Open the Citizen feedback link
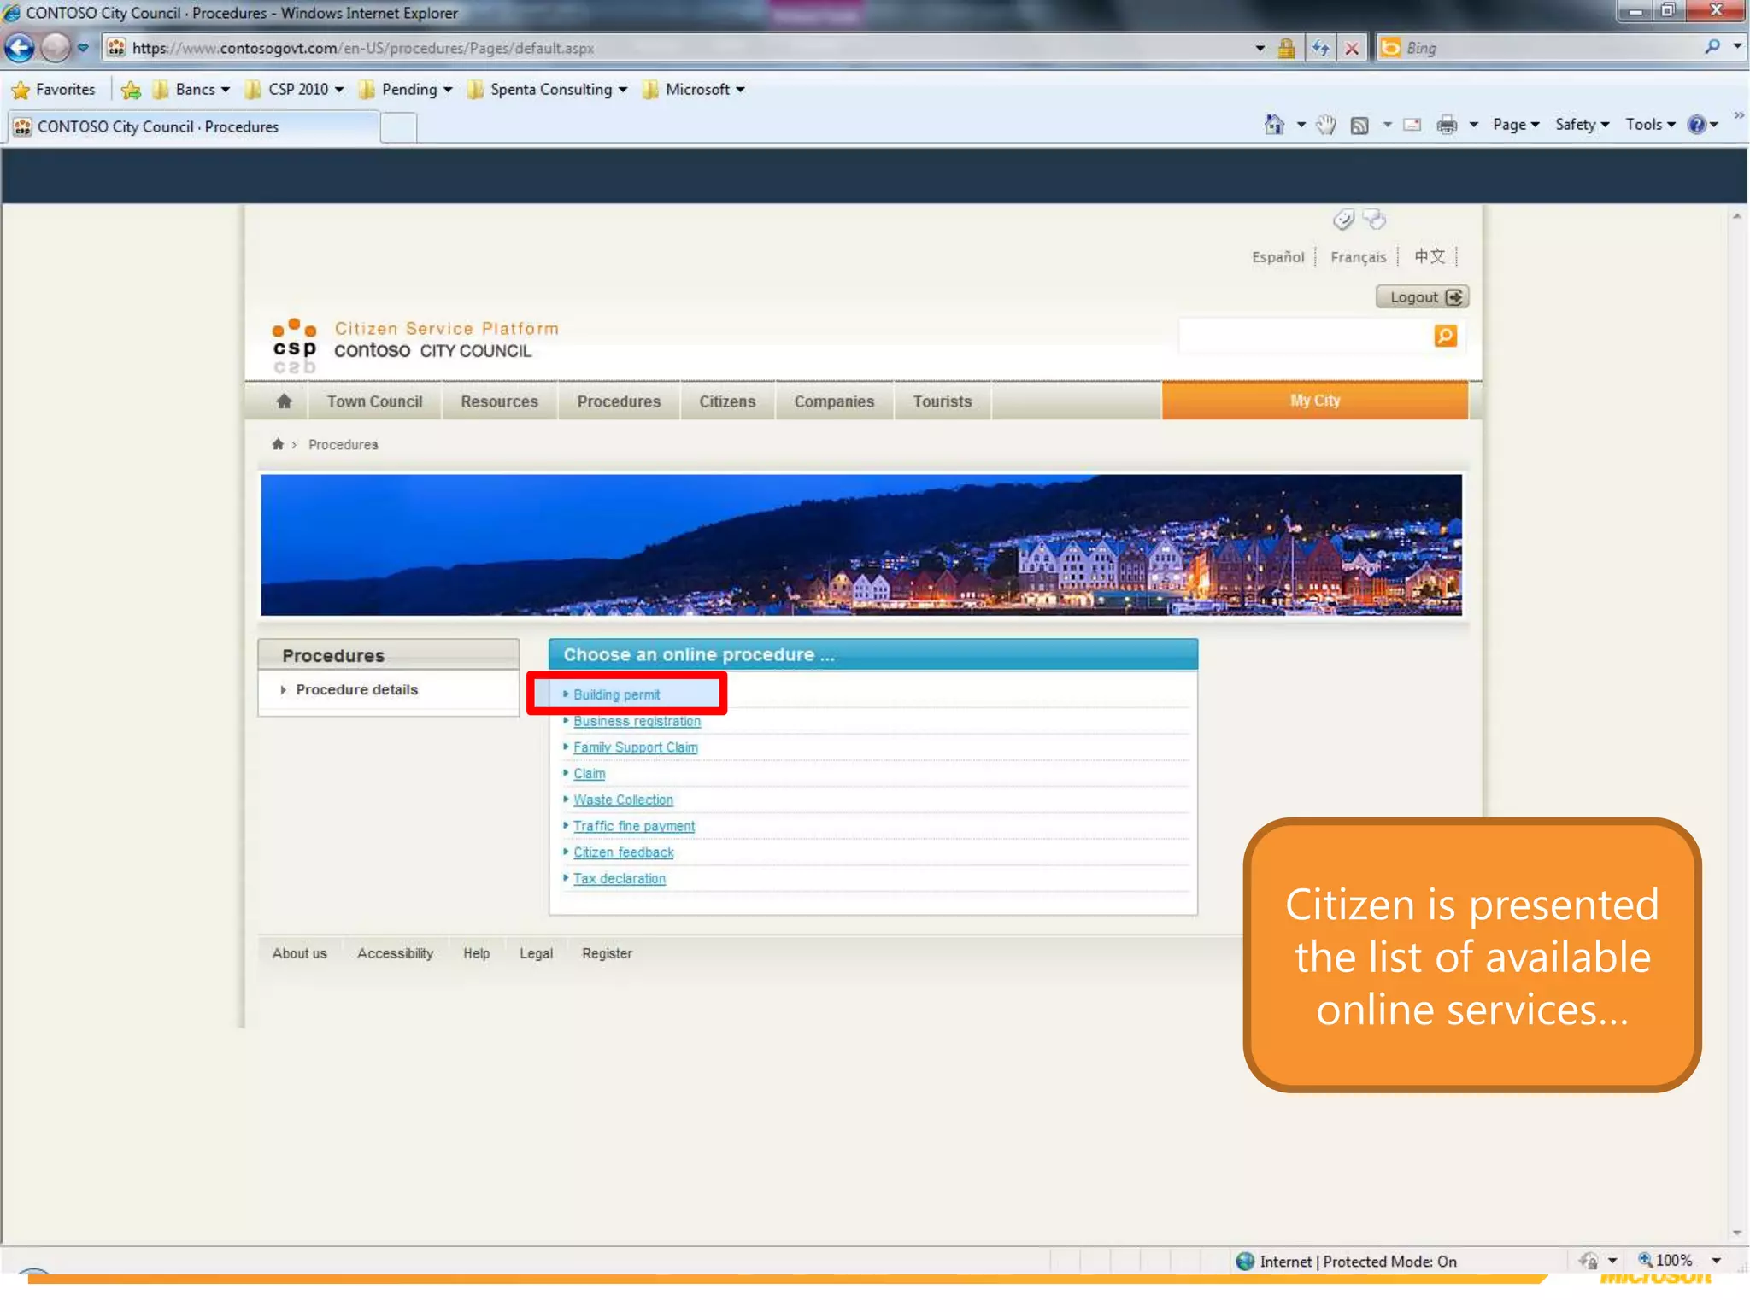The width and height of the screenshot is (1750, 1312). [x=623, y=852]
